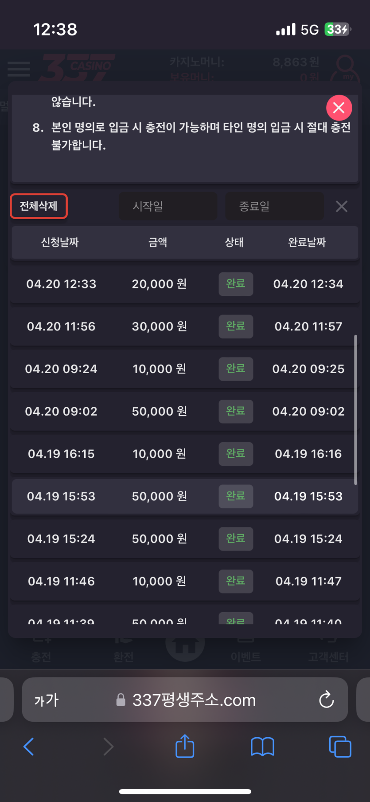Tap the 금액 column header

point(158,242)
